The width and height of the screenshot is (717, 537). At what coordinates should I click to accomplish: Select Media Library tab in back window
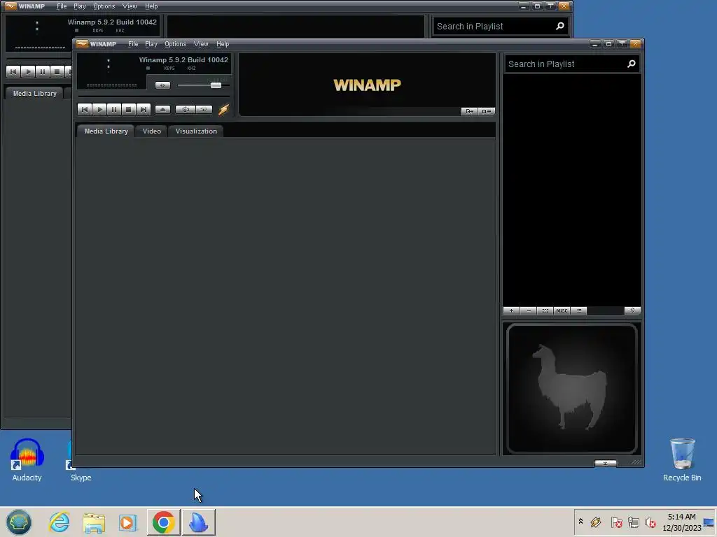pos(35,93)
